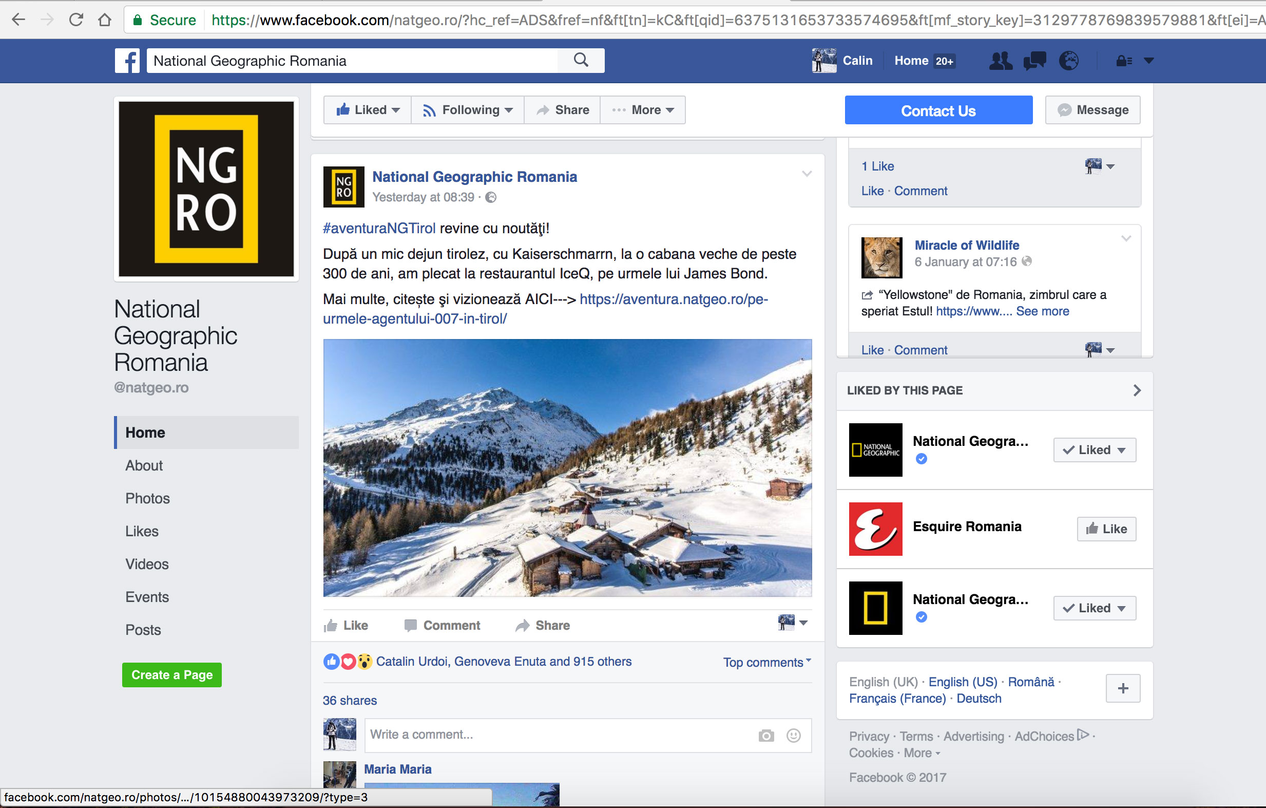1266x808 pixels.
Task: Open the main post identity selector
Action: pos(792,623)
